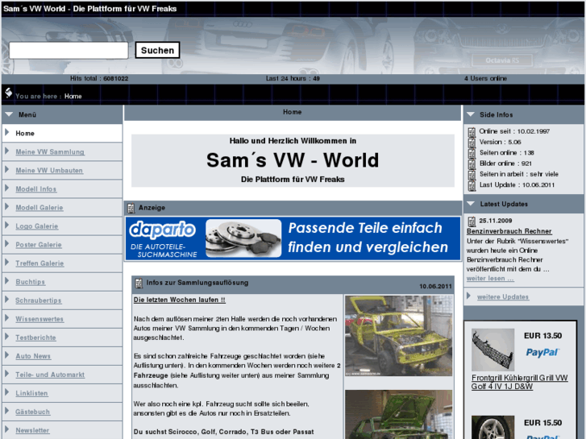
Task: Click arrow icon beside Buchtips
Action: click(6, 280)
